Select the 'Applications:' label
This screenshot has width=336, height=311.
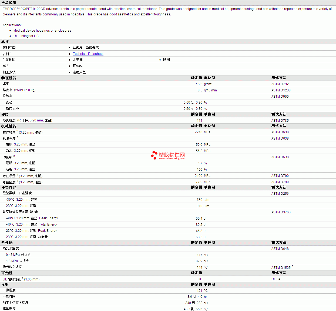pos(12,25)
